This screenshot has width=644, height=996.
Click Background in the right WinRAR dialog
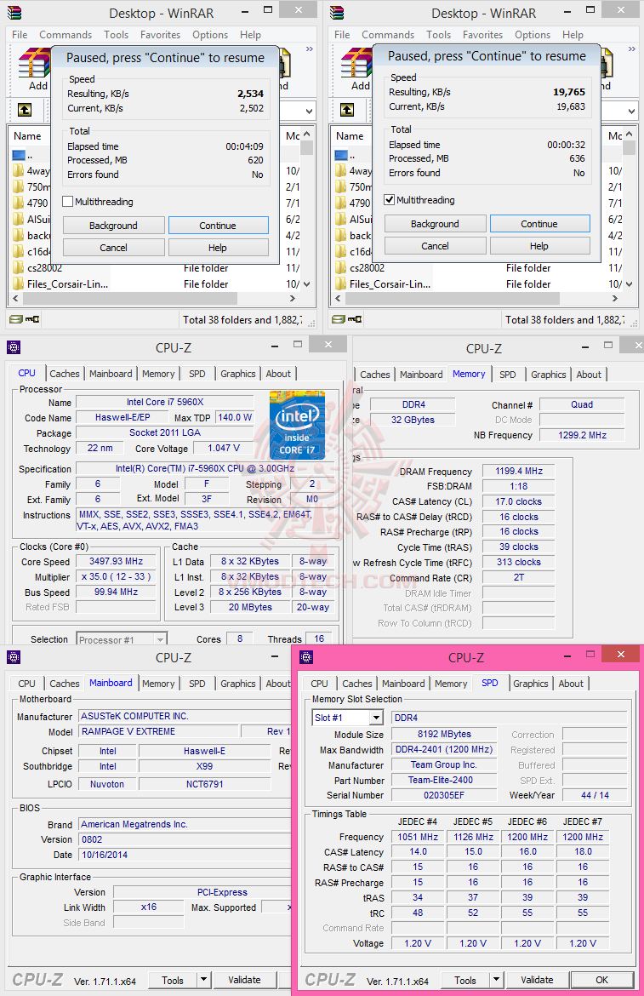click(436, 224)
